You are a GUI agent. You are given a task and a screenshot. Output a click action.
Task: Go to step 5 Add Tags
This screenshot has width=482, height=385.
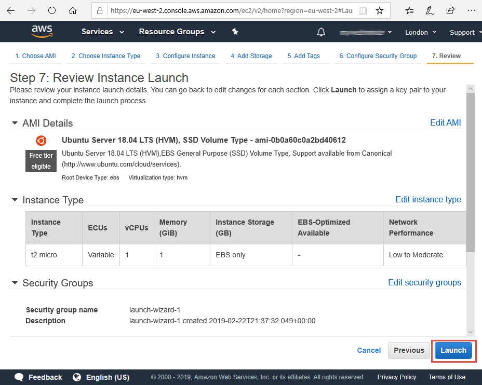point(303,56)
